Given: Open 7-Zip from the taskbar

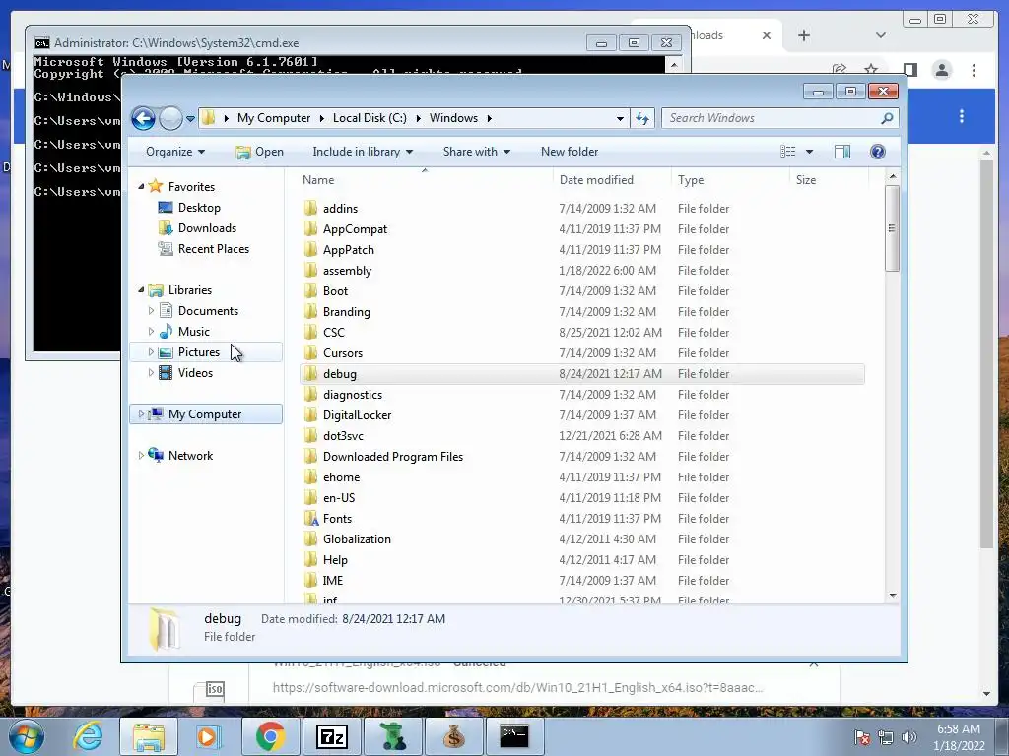Looking at the screenshot, I should tap(331, 736).
